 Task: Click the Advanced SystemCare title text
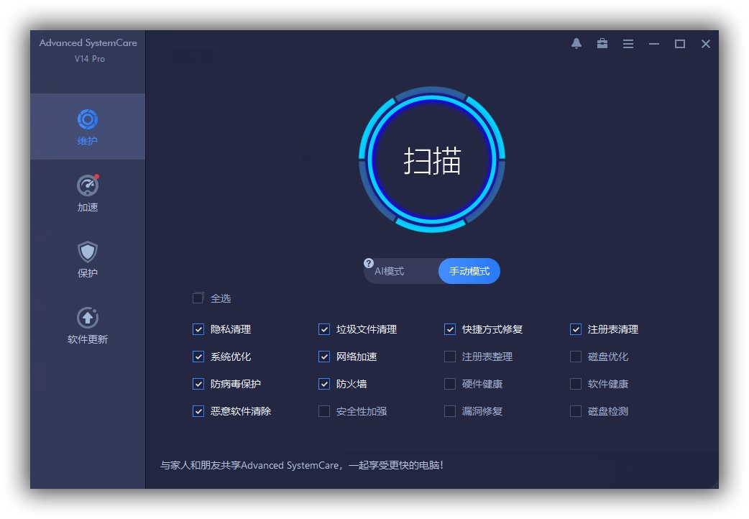pyautogui.click(x=88, y=43)
